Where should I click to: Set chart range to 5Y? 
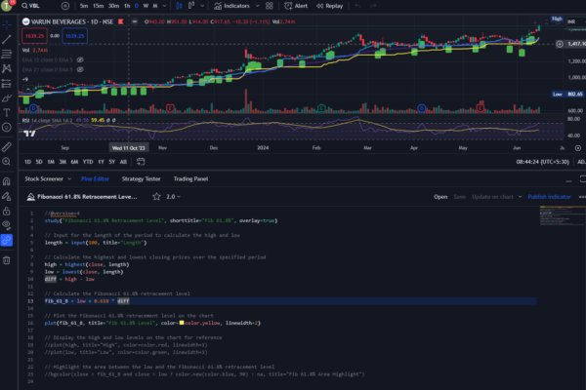point(111,162)
